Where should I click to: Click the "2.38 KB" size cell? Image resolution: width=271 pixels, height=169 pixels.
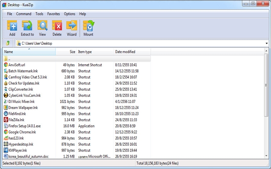(x=69, y=132)
